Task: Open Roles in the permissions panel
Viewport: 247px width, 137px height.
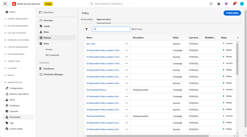Action: tap(46, 32)
